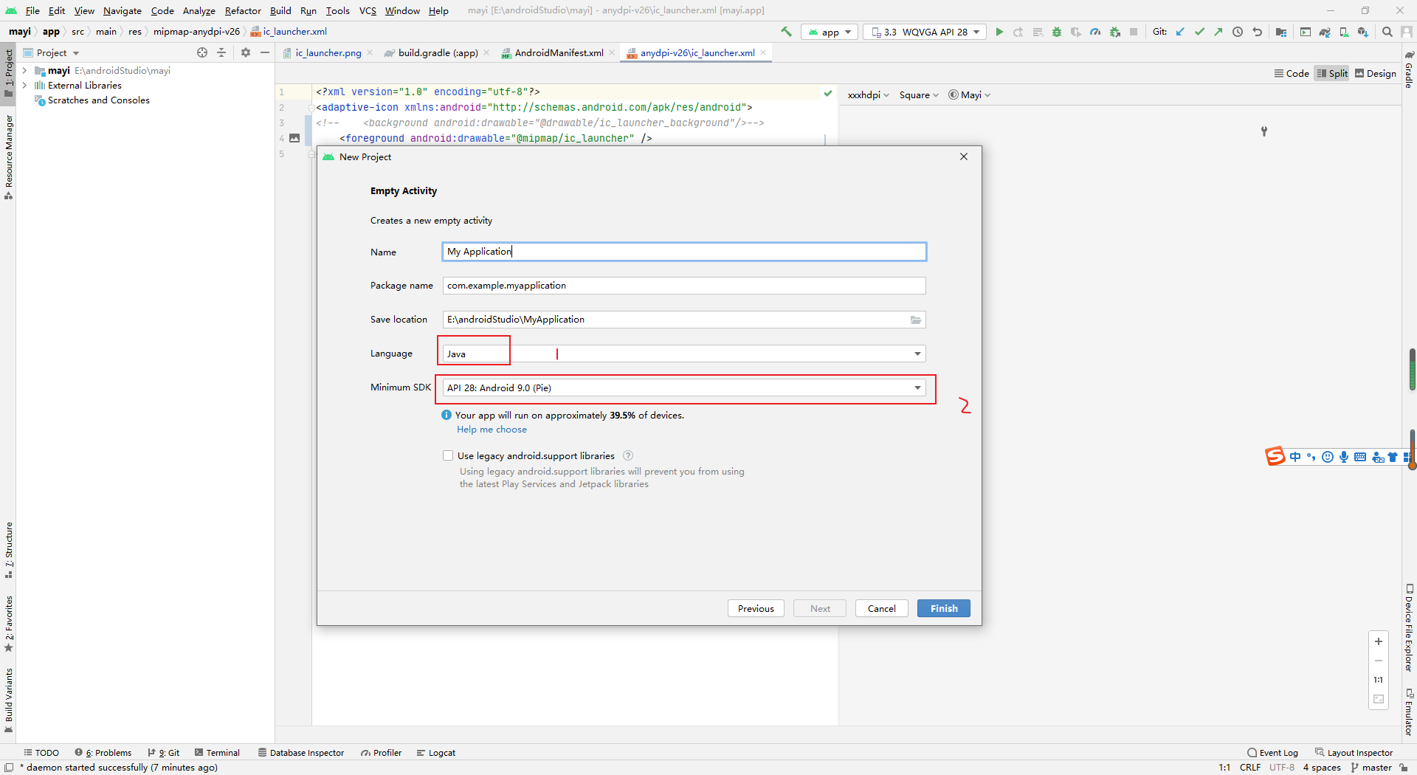Click the image gutter icon on line 4
1417x775 pixels.
[294, 138]
